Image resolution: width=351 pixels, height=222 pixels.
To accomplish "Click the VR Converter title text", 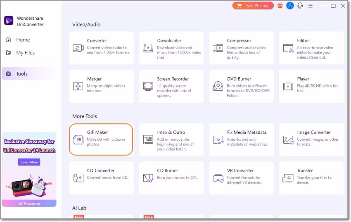I will [x=240, y=170].
